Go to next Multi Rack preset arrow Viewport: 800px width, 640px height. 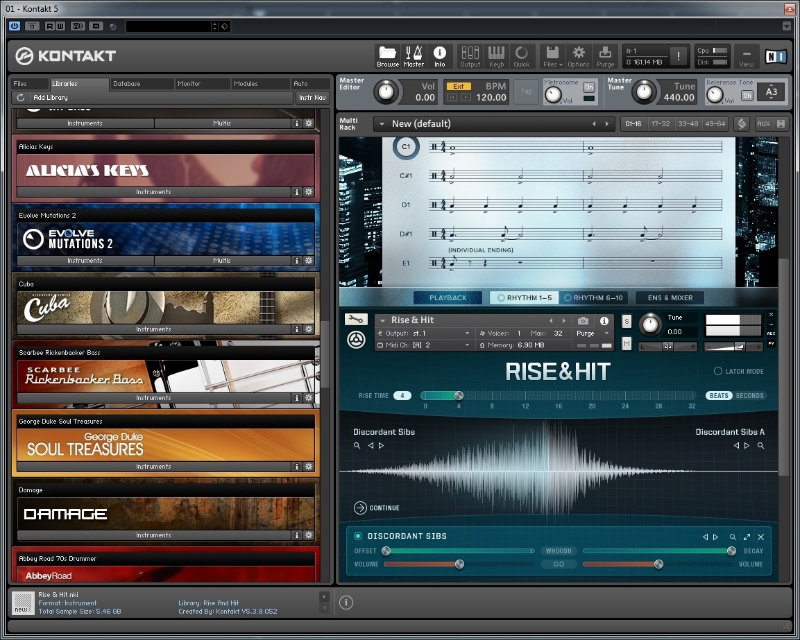[x=606, y=124]
